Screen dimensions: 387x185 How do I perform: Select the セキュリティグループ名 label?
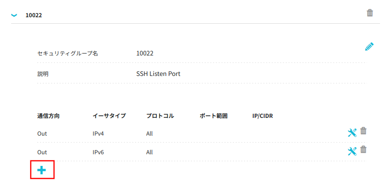(68, 53)
